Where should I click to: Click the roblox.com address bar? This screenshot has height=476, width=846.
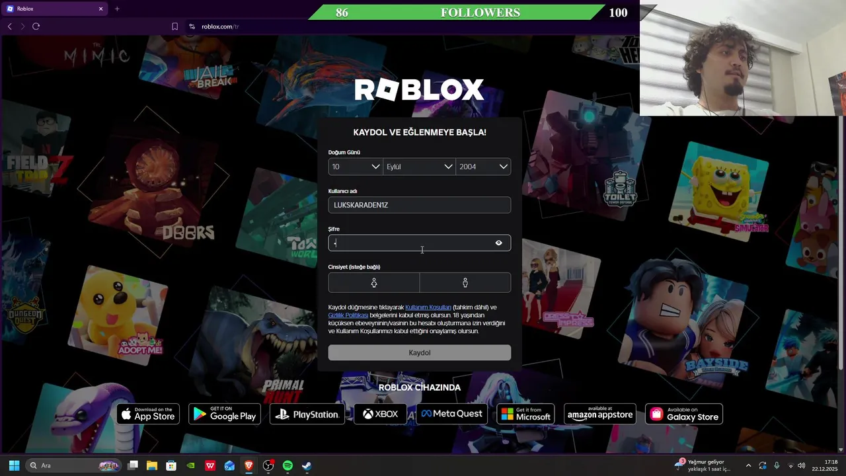pyautogui.click(x=220, y=26)
